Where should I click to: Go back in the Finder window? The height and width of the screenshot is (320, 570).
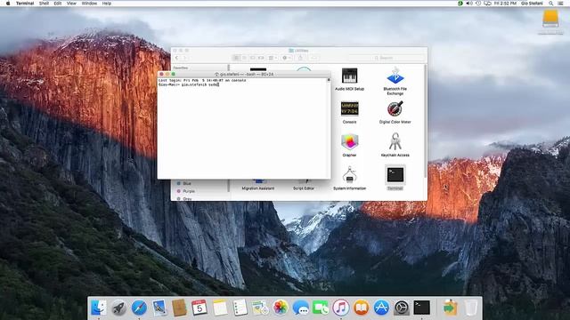click(177, 58)
